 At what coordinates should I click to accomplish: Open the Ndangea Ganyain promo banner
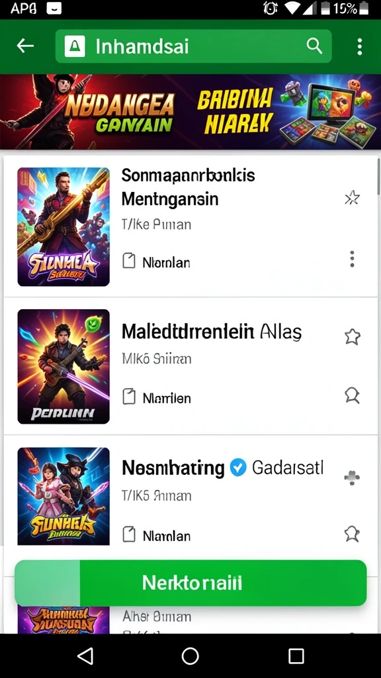coord(190,112)
